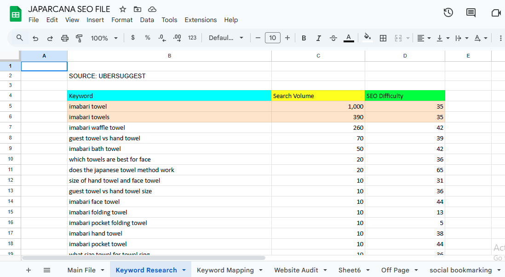Expand the merge cells options arrow
This screenshot has height=277, width=505.
(408, 38)
